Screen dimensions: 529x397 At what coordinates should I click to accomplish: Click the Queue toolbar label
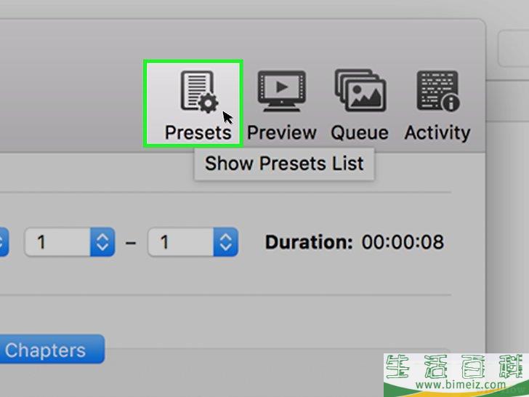[360, 133]
